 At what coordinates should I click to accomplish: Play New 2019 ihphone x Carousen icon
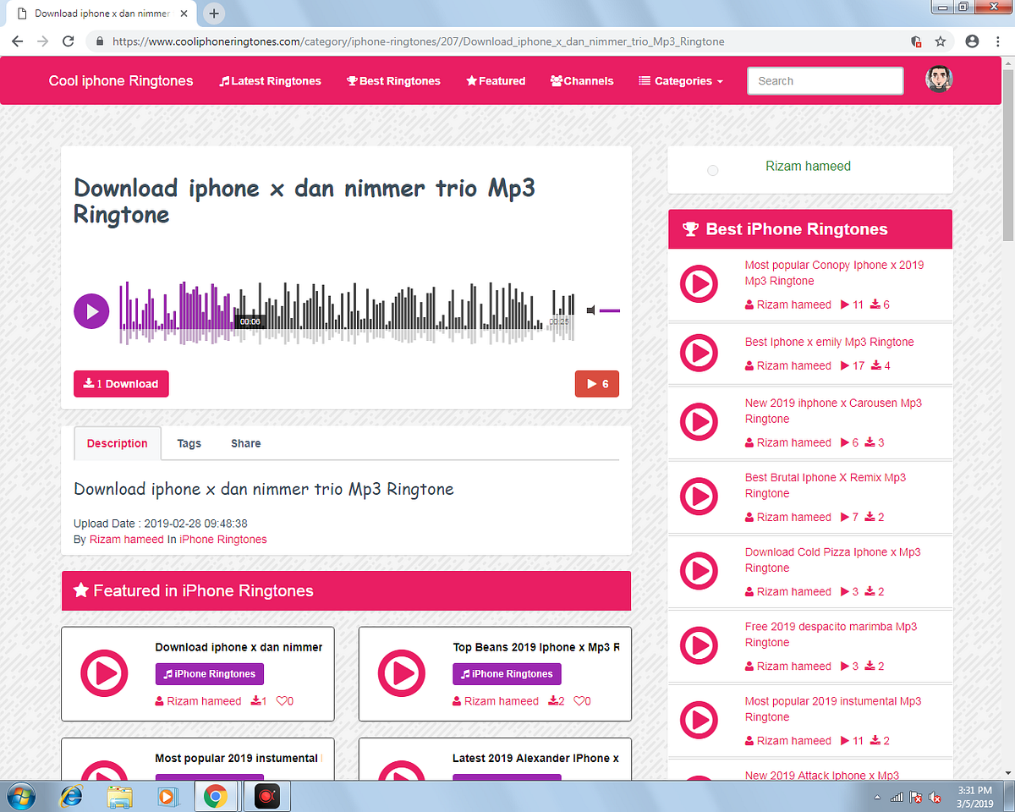tap(699, 421)
